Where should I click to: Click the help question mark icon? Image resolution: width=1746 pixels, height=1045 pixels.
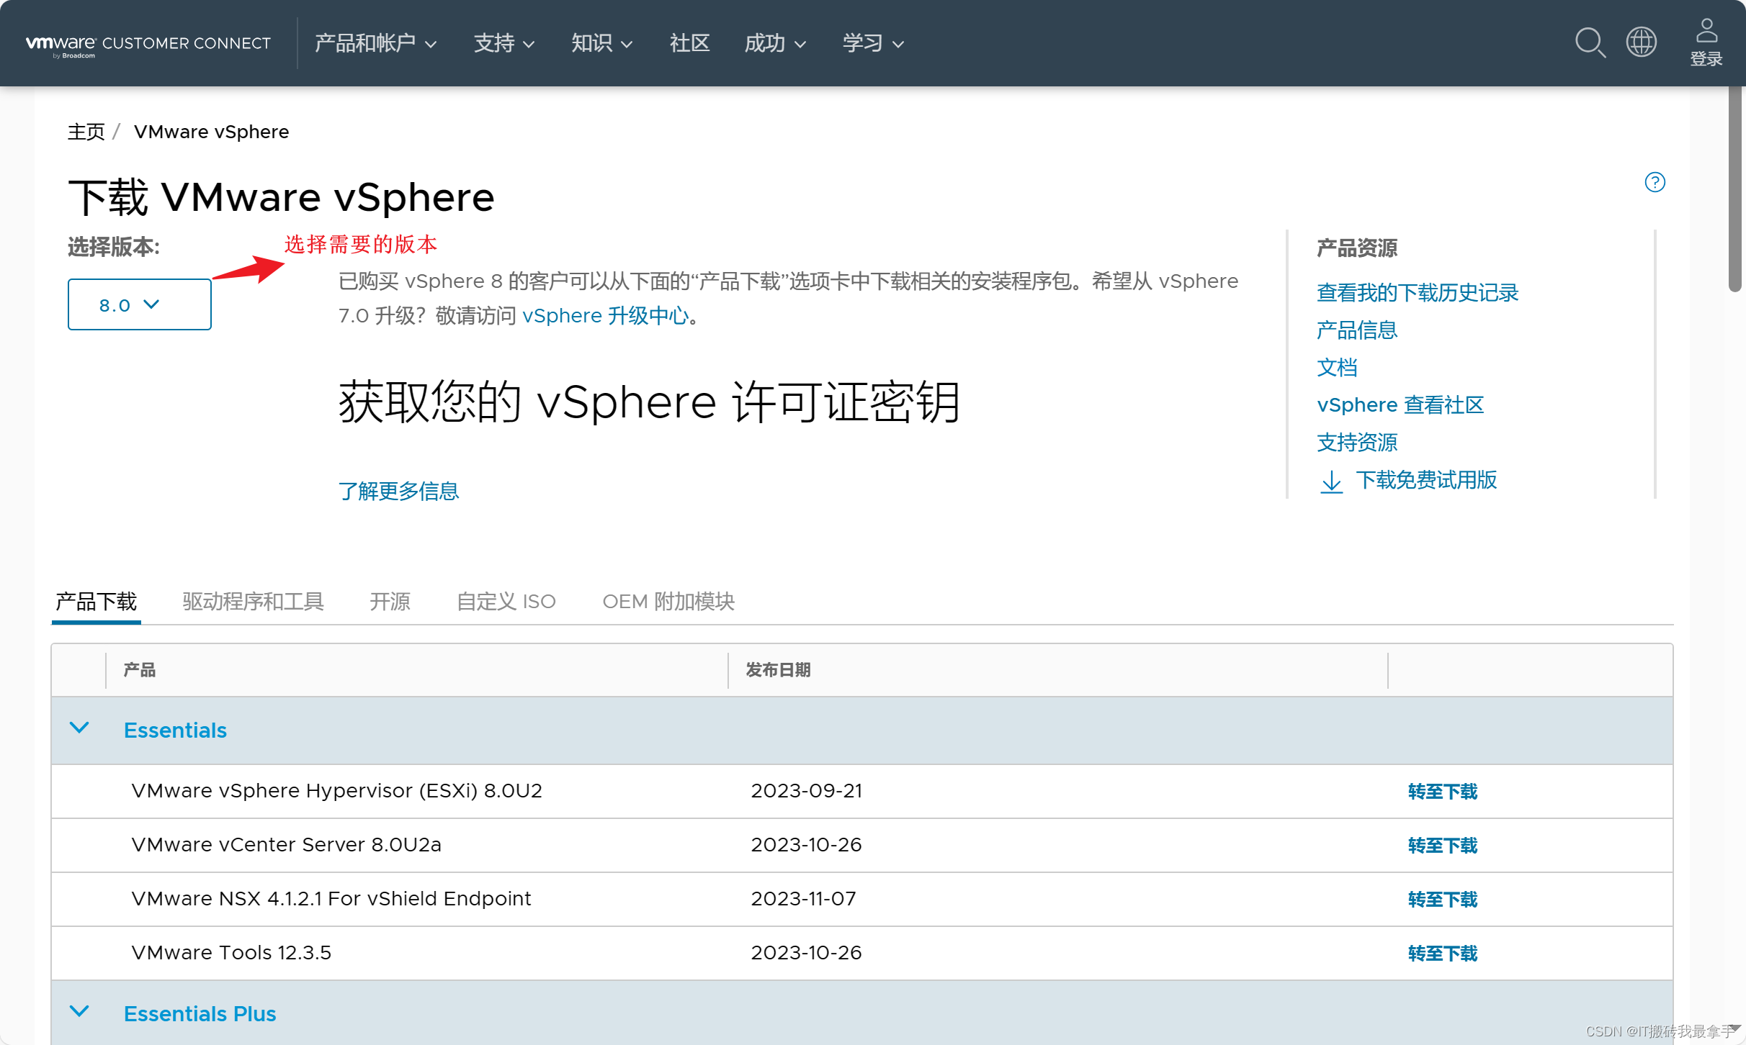pyautogui.click(x=1655, y=183)
